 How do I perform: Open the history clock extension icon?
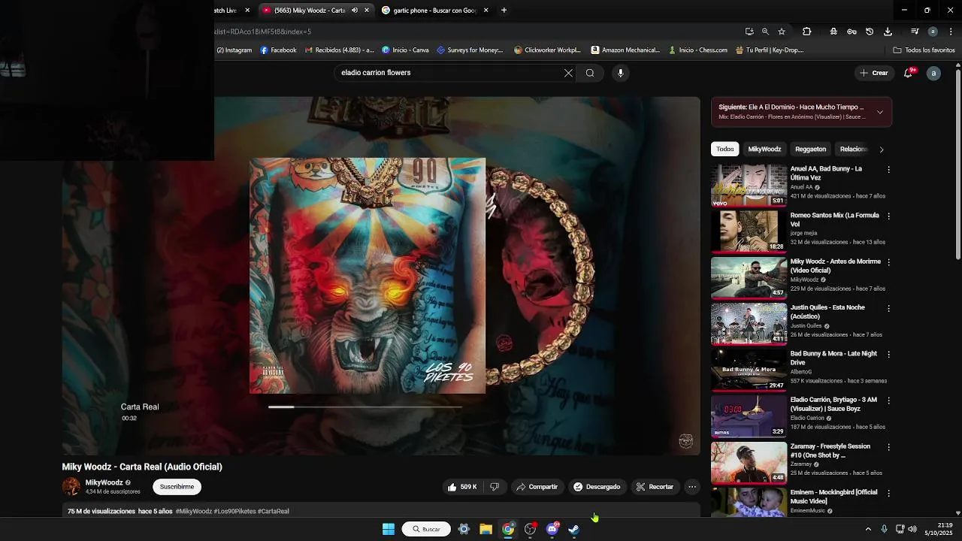(x=870, y=32)
